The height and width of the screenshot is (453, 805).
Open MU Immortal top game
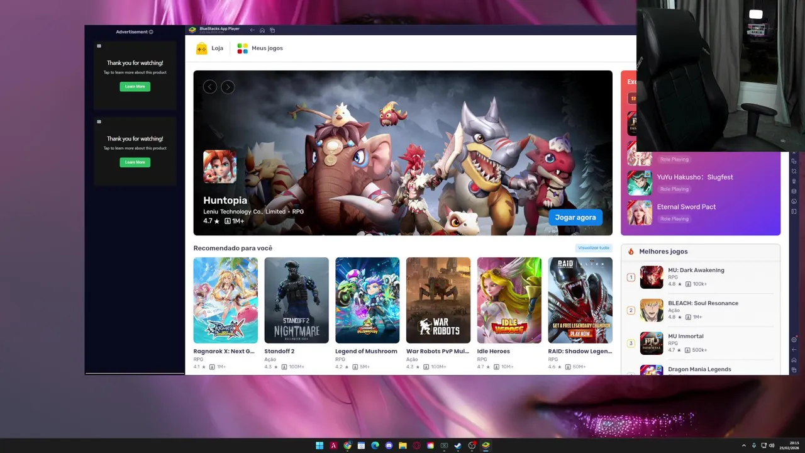point(701,343)
